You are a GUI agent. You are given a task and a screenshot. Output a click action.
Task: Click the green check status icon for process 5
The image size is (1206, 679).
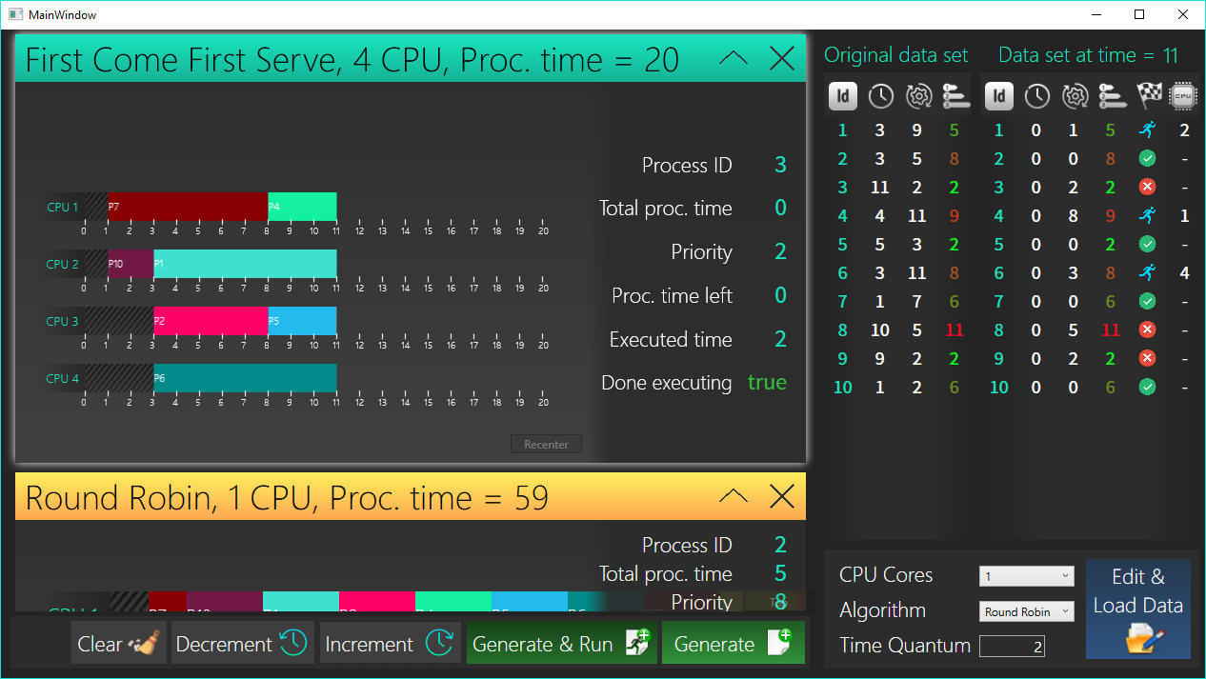[1148, 245]
